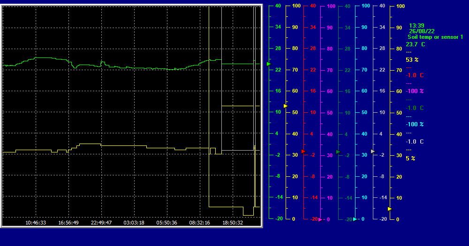
Task: Select the 23.7 C soil temperature reading
Action: (415, 44)
